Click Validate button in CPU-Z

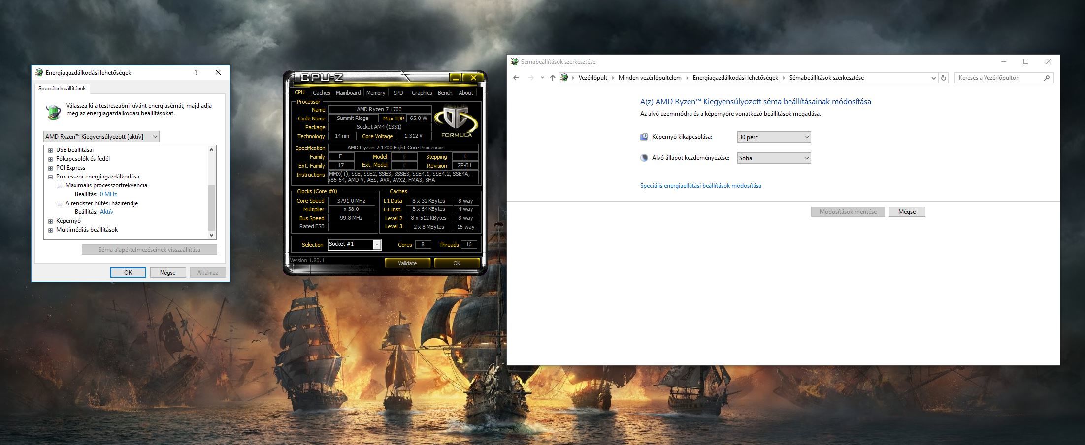point(407,263)
